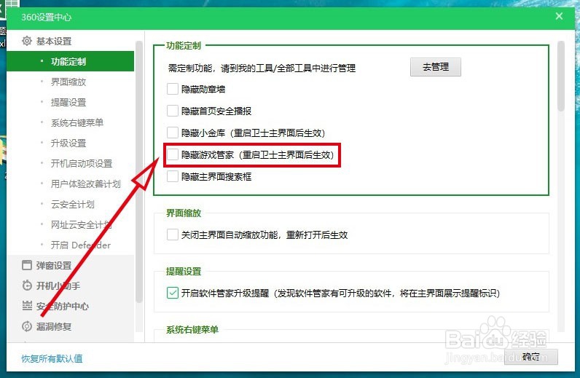Screen dimensions: 580x378
Task: Expand the 弹窗设置 category
Action: pos(54,265)
